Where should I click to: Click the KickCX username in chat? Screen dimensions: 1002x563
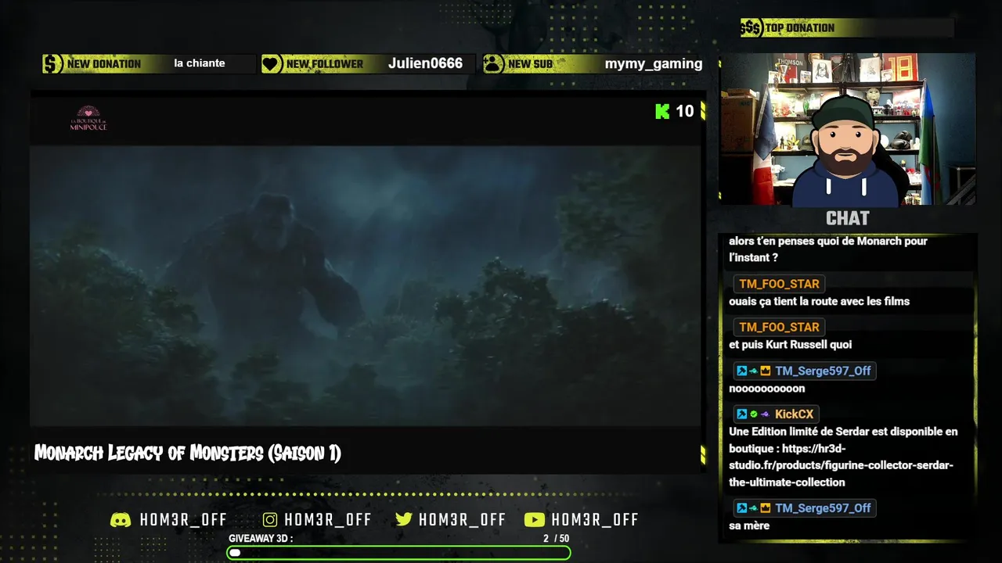[794, 414]
